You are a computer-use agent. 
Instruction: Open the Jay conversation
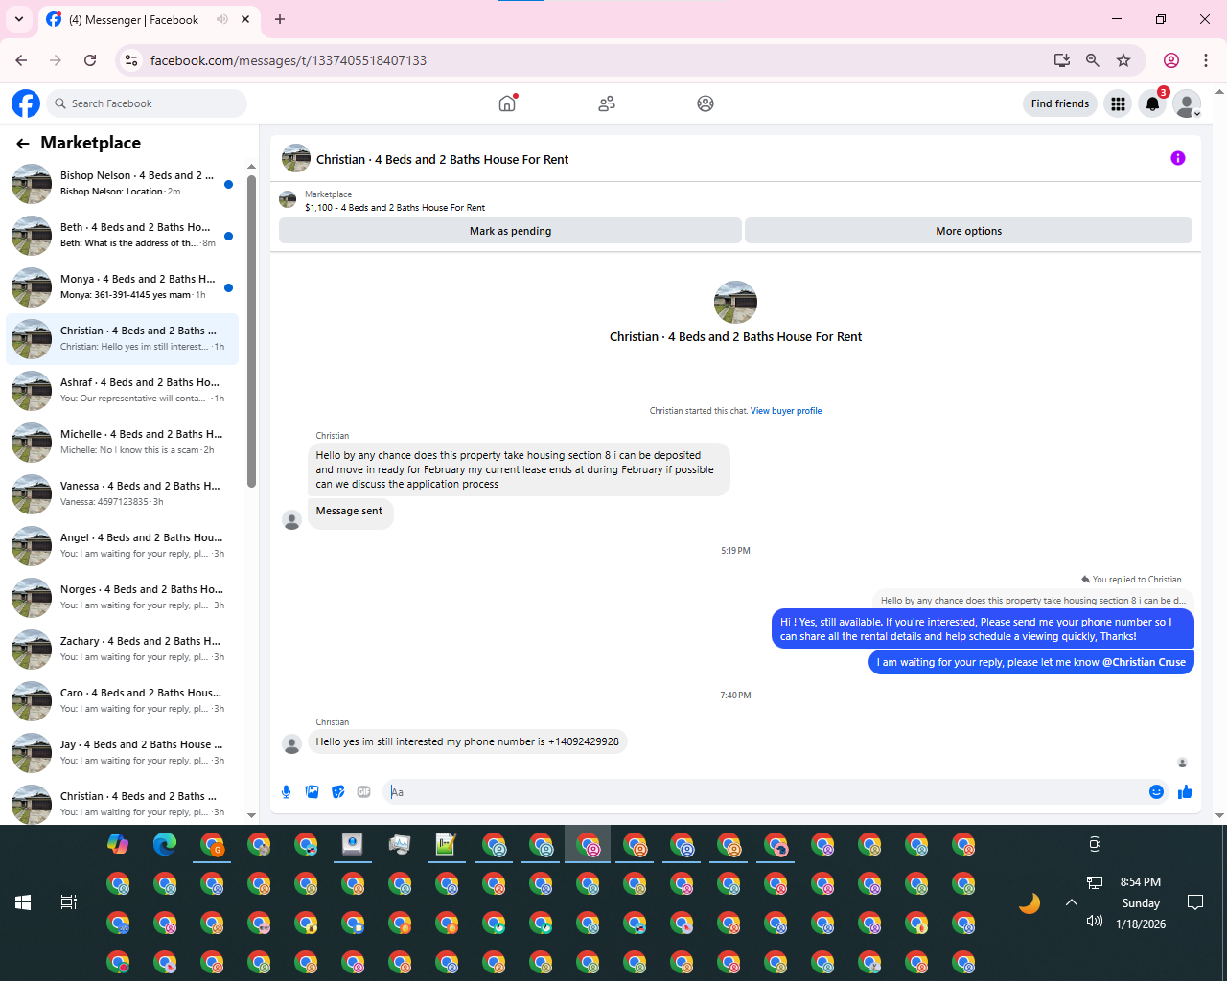(x=123, y=753)
